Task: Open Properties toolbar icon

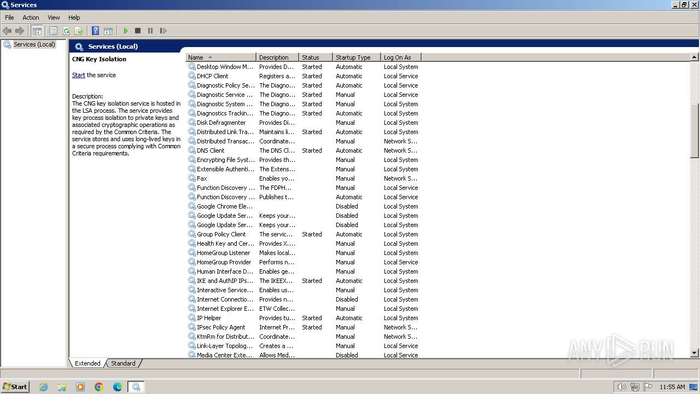Action: (53, 31)
